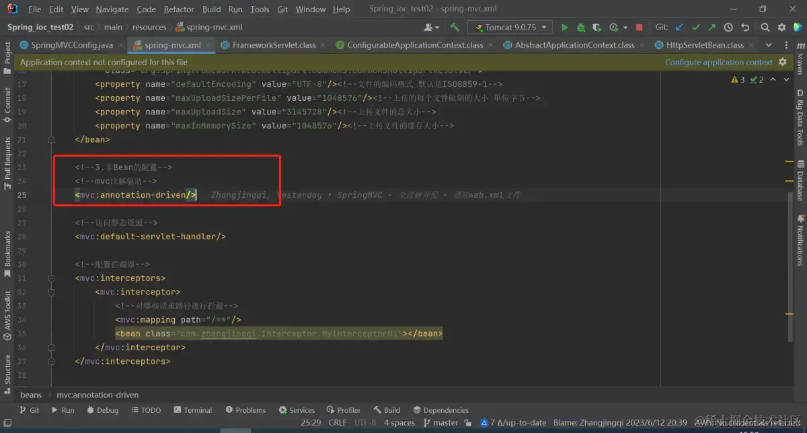This screenshot has width=807, height=433.
Task: Click UTF-8 encoding in status bar
Action: (x=365, y=423)
